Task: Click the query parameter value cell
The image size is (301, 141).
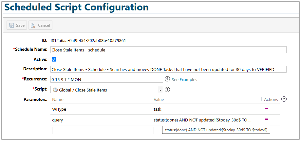Action: (202, 120)
